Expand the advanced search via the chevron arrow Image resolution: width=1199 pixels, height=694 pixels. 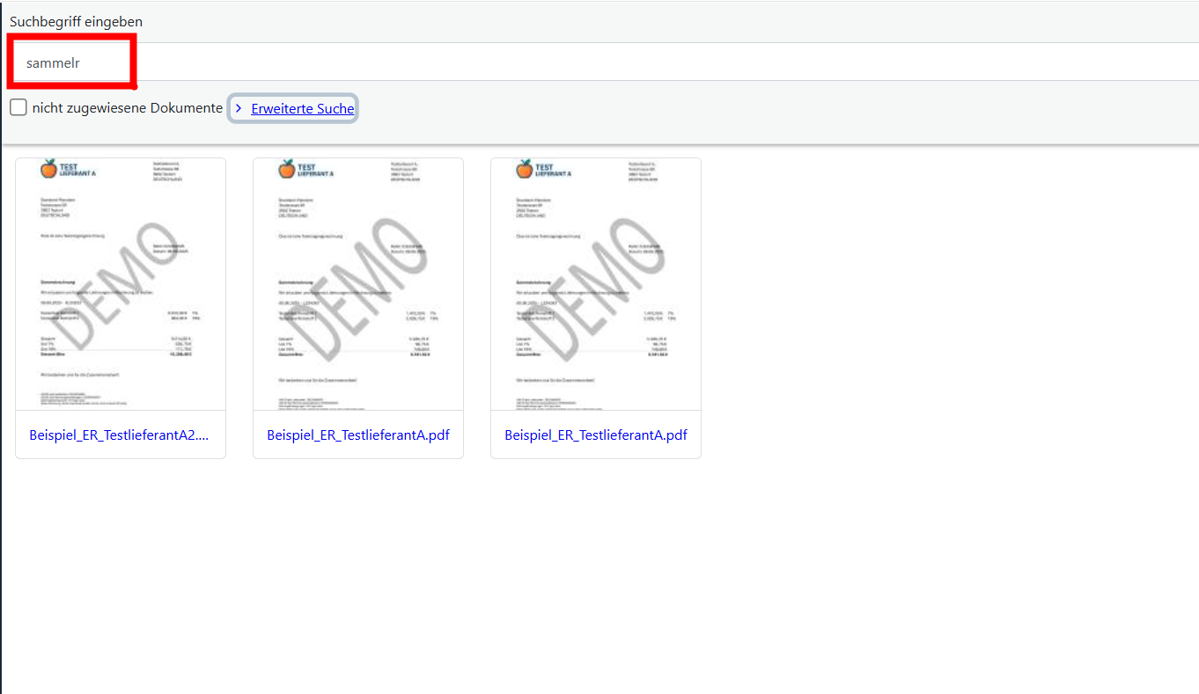click(238, 107)
